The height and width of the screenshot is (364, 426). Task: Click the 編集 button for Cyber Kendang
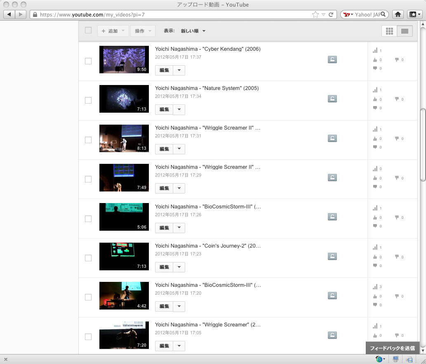pyautogui.click(x=164, y=70)
